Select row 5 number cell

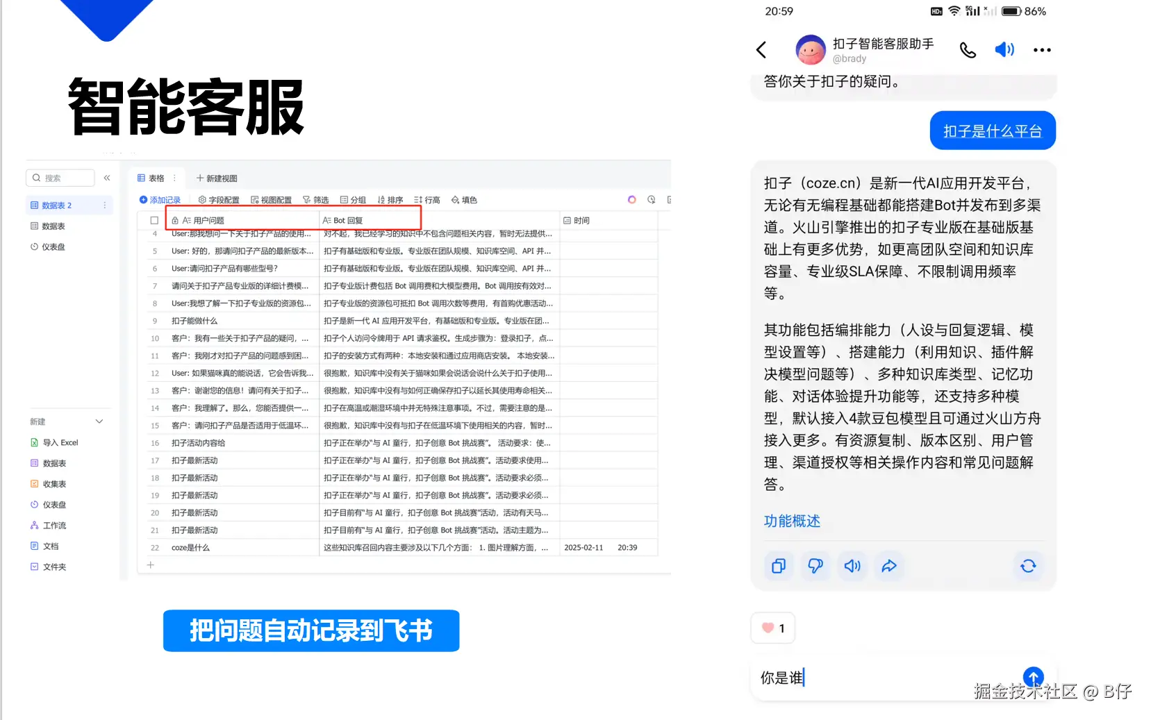click(155, 251)
